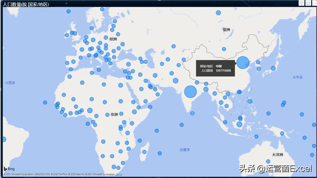Open the Terms link in the map copyright
The height and width of the screenshot is (178, 317).
(x=119, y=174)
